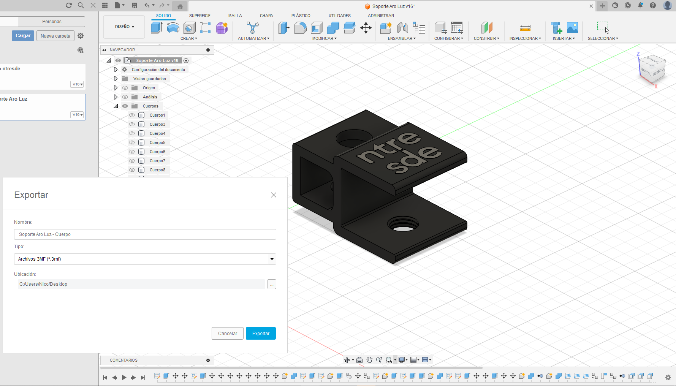Activate the Soporte Aro Luz v16 radio button
676x386 pixels.
click(x=186, y=60)
